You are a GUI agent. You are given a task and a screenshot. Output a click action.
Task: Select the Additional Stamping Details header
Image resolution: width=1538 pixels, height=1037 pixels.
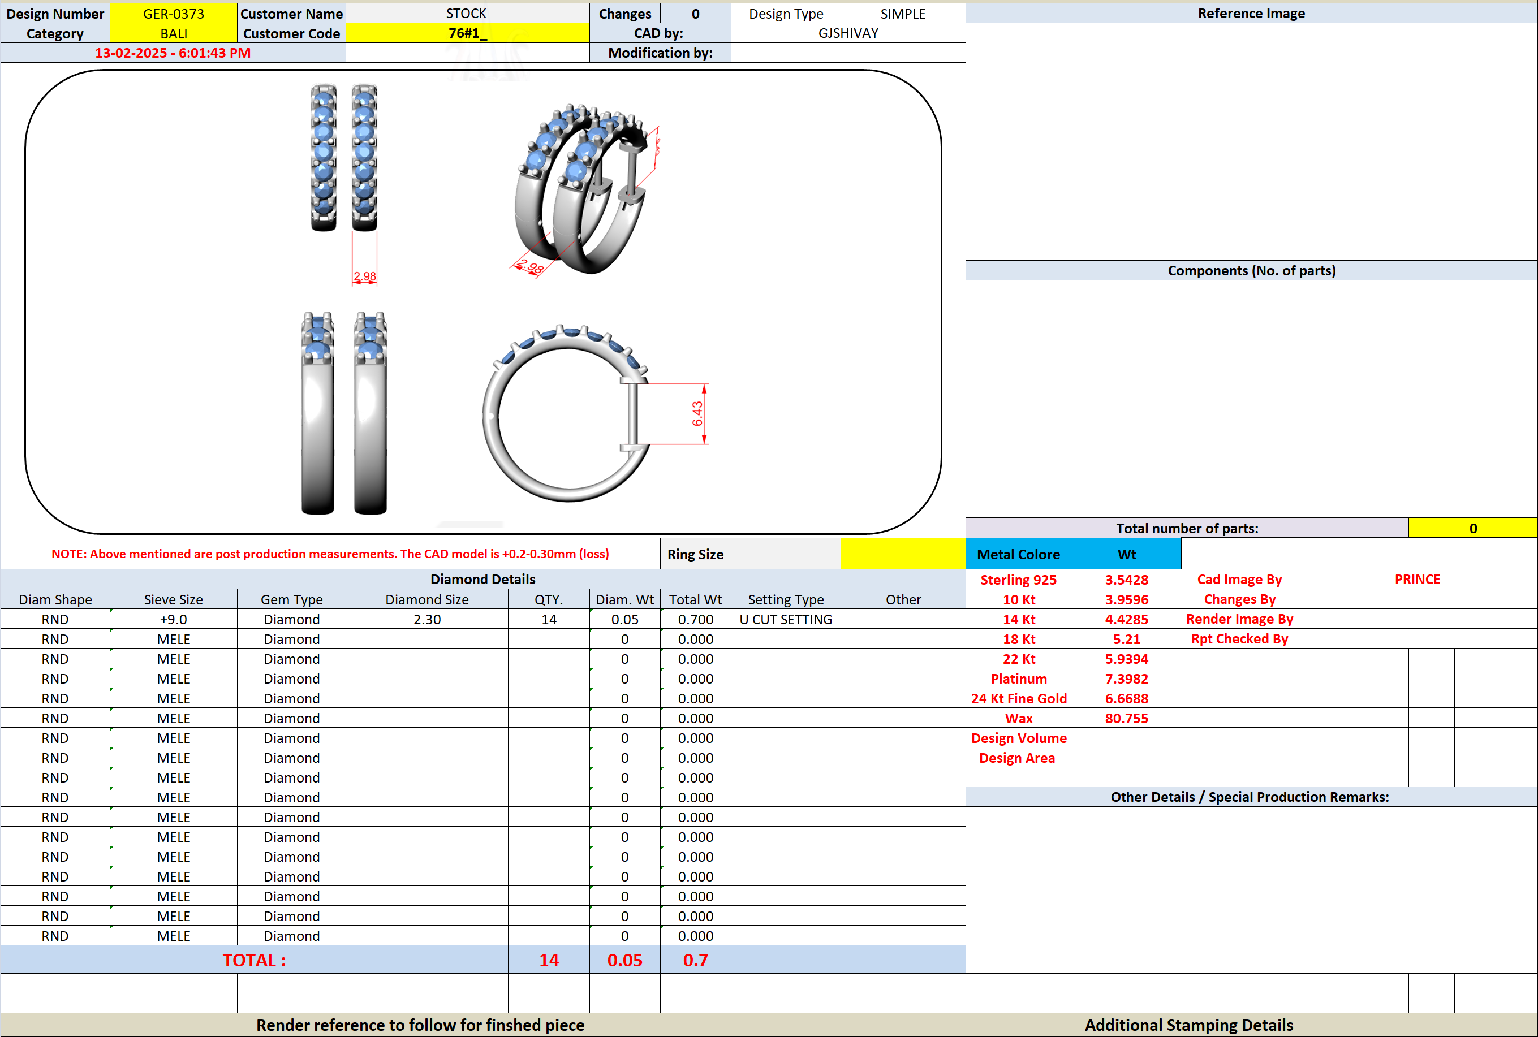1189,1025
